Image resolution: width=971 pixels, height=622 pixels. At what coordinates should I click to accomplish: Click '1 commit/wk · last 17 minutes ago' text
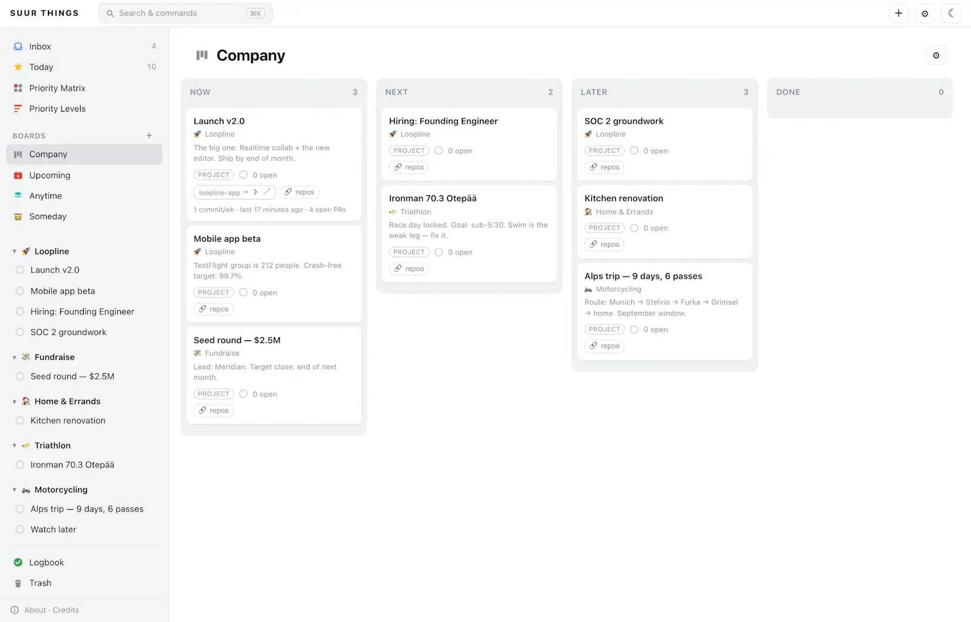[x=248, y=209]
